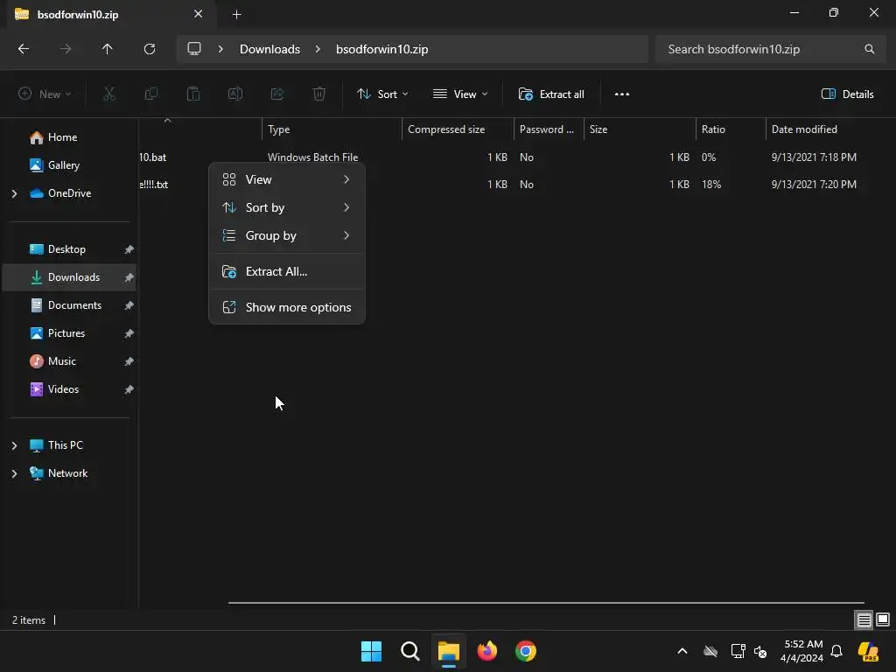Click Extract all in toolbar
This screenshot has height=672, width=896.
[551, 94]
